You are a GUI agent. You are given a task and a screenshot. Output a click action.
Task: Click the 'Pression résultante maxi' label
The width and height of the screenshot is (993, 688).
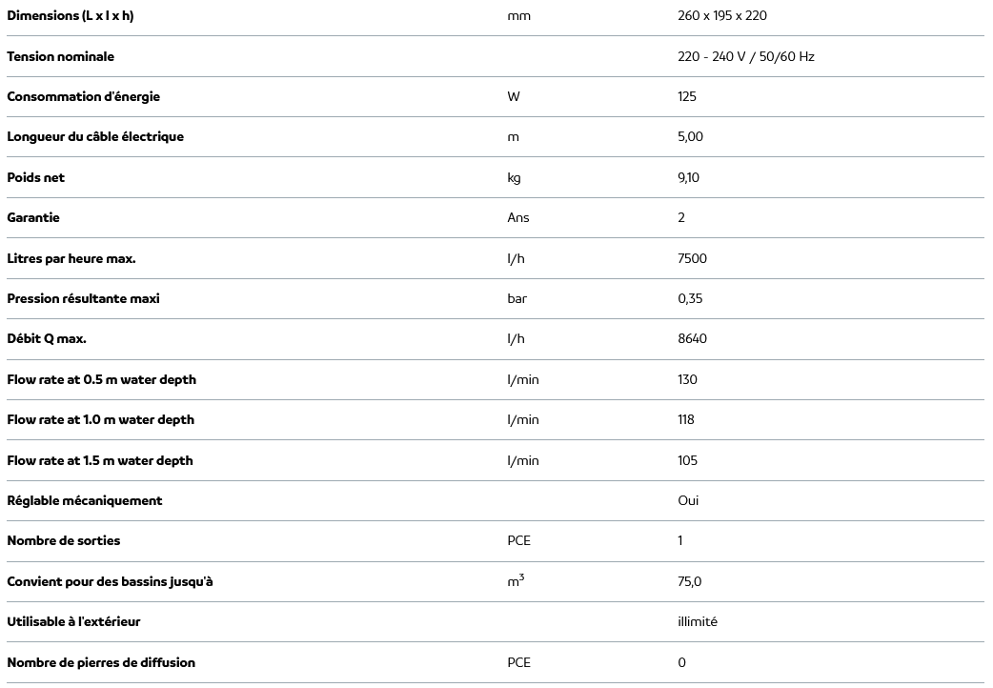pyautogui.click(x=84, y=298)
